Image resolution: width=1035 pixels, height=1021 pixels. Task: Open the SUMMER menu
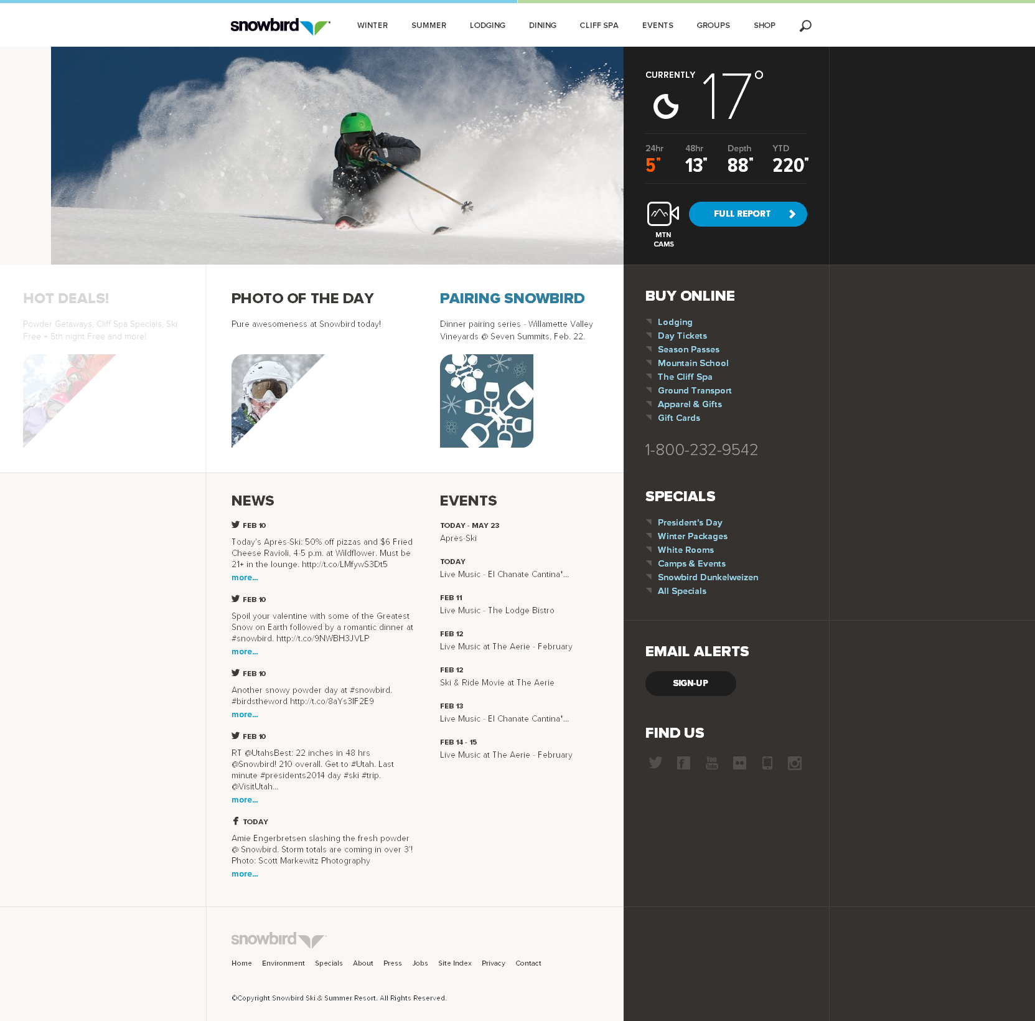click(429, 26)
